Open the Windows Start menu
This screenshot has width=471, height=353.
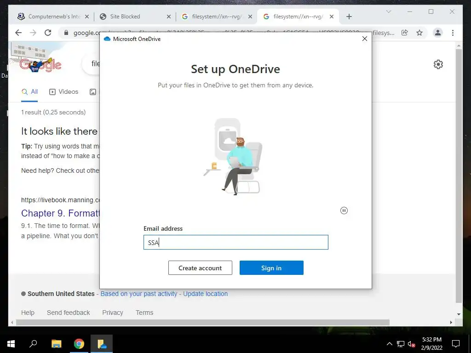[11, 344]
